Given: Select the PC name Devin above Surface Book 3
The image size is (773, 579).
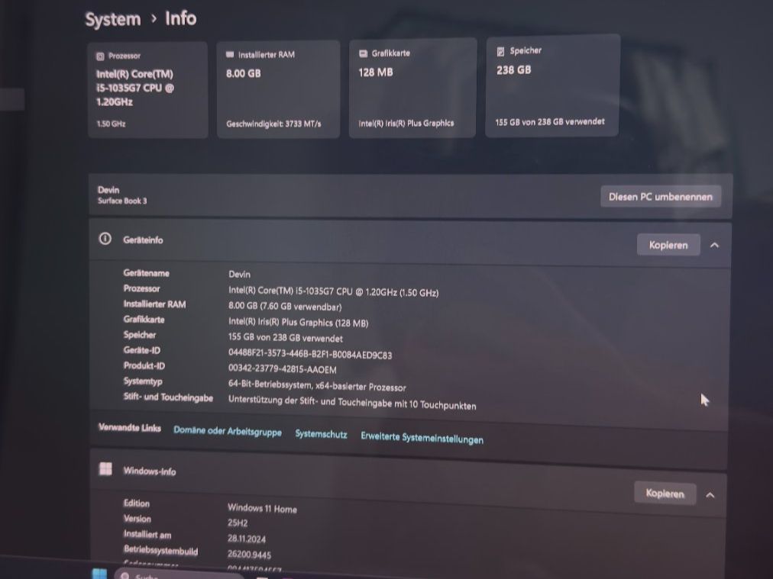Looking at the screenshot, I should click(x=108, y=189).
